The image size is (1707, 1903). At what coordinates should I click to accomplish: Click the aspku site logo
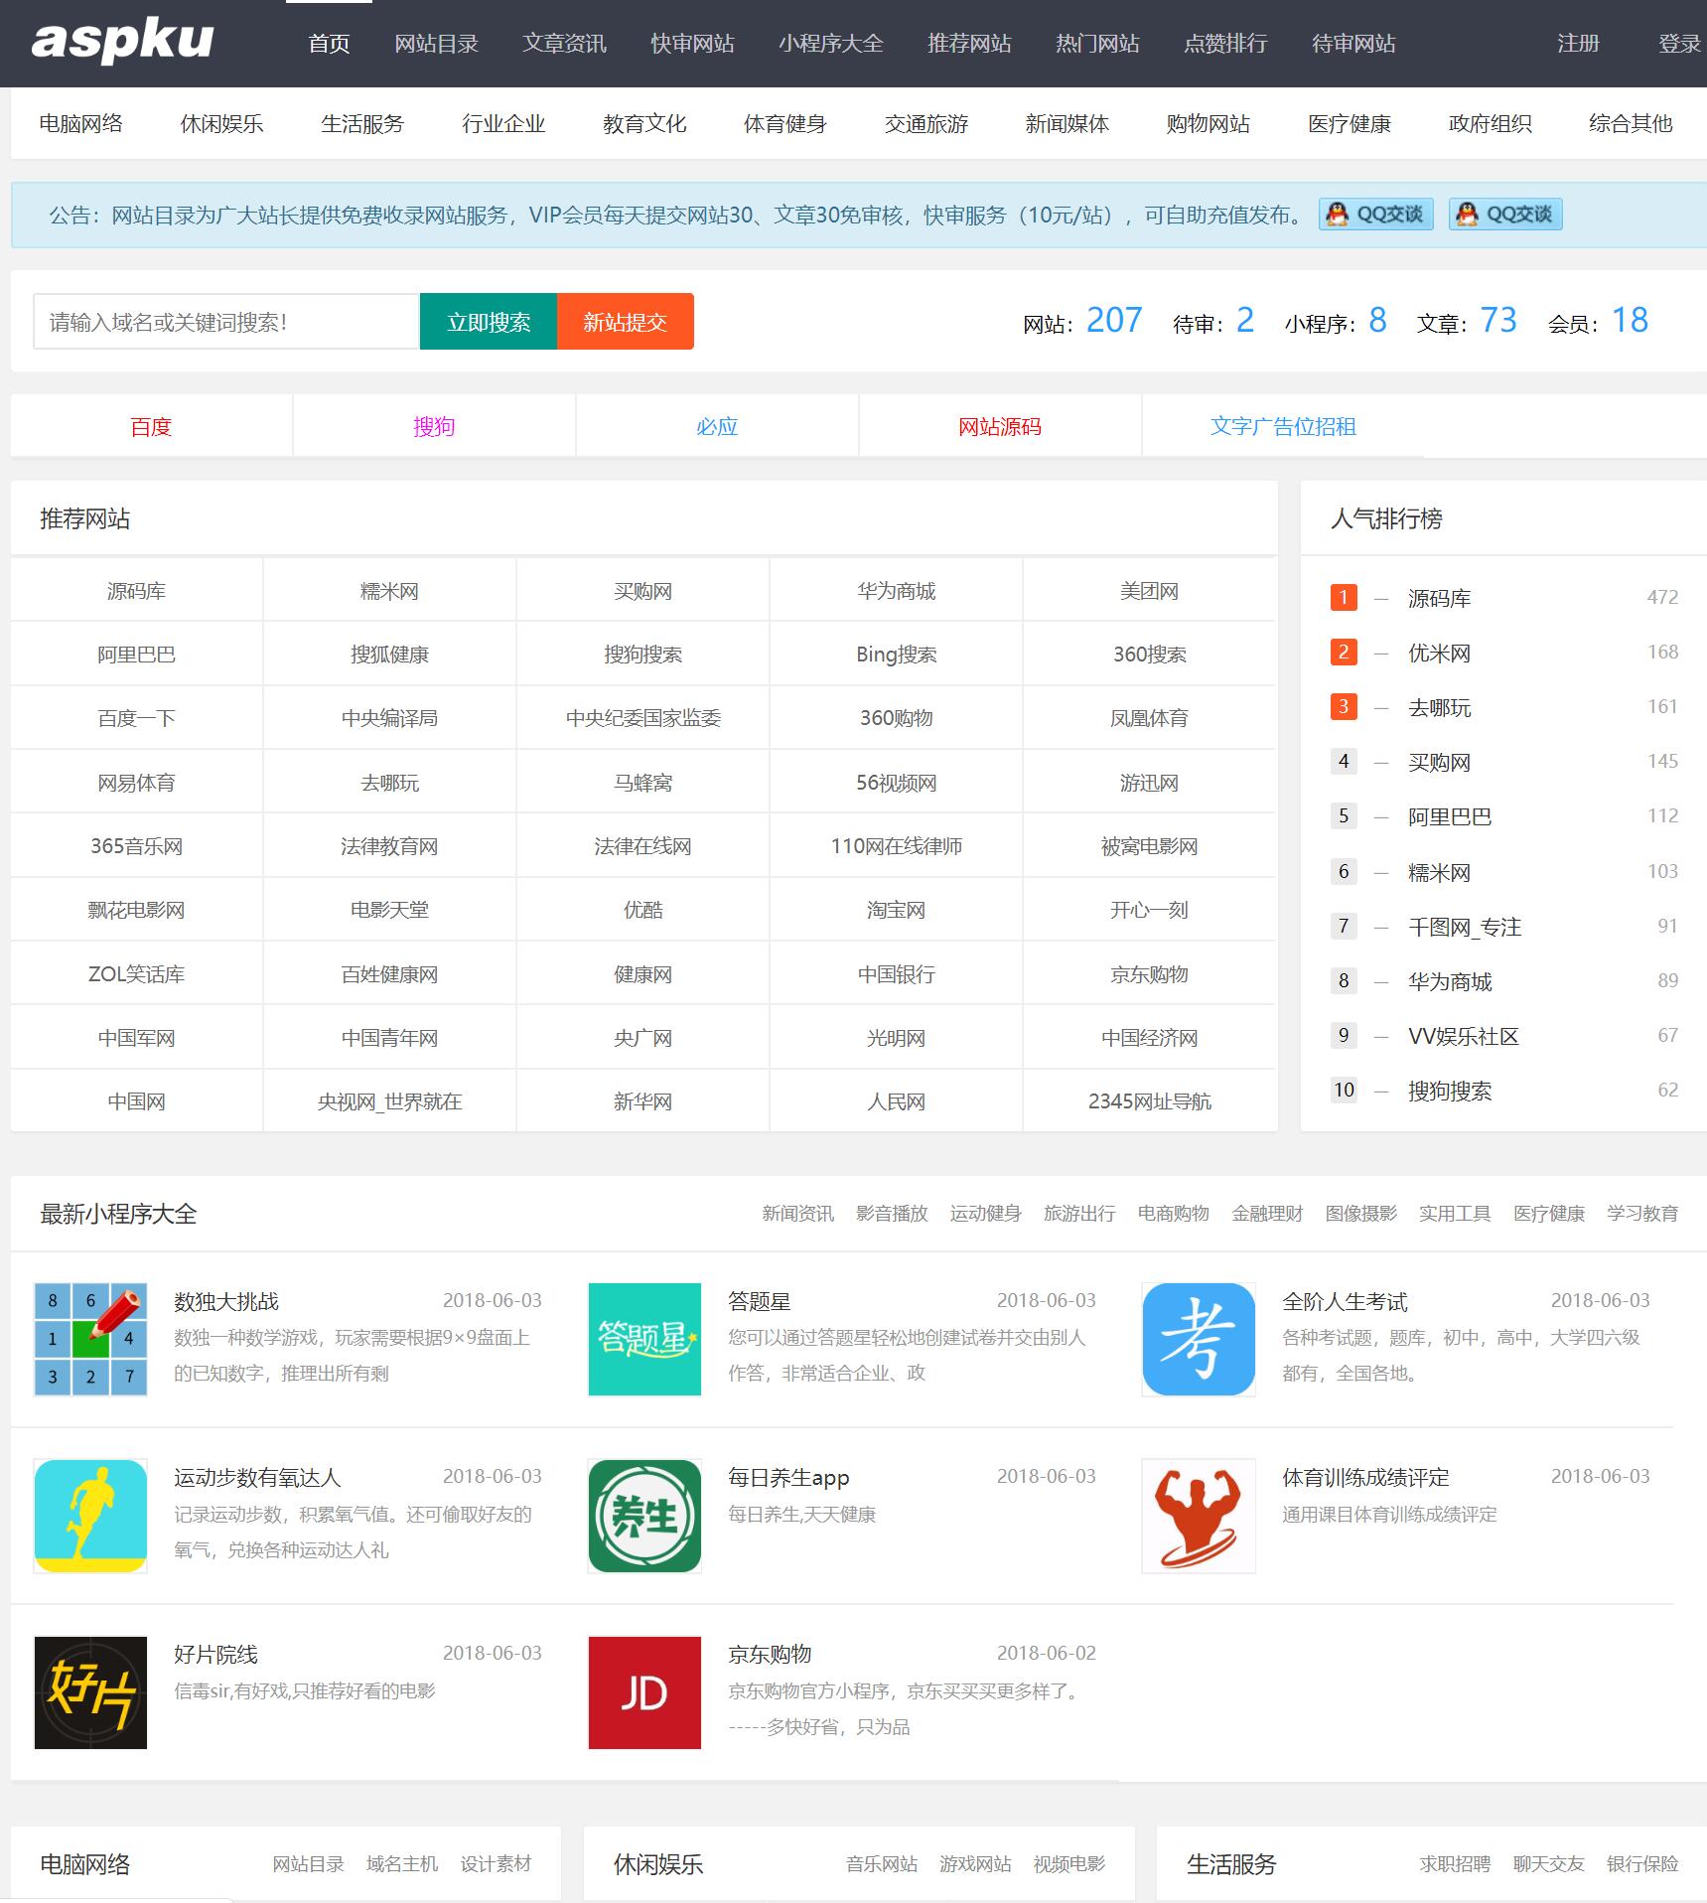click(x=123, y=42)
